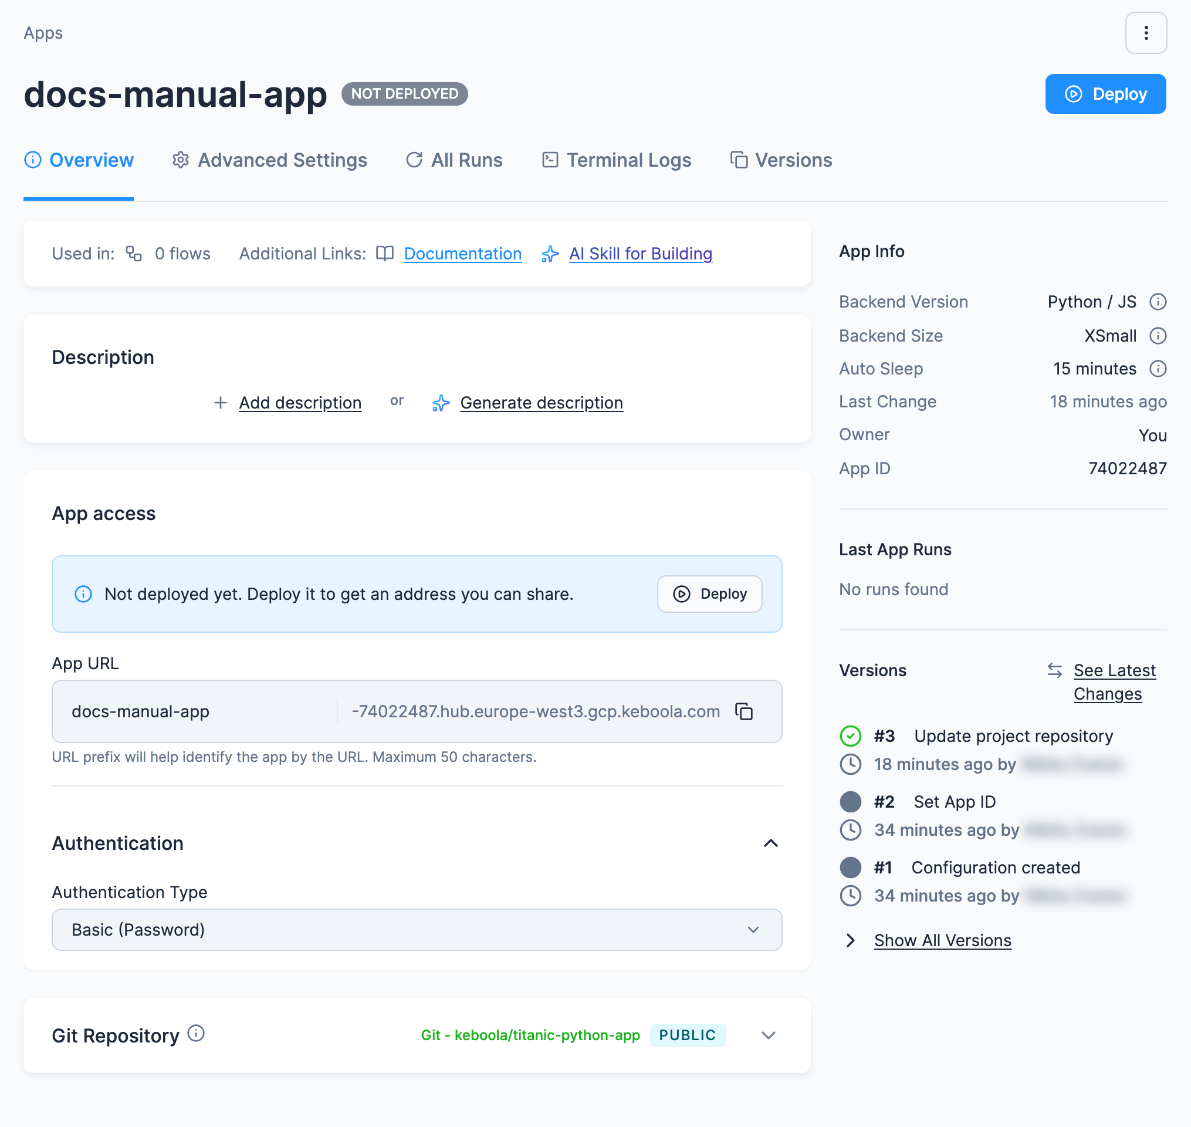The image size is (1191, 1127).
Task: Click the flows icon next to 0 flows
Action: (x=134, y=254)
